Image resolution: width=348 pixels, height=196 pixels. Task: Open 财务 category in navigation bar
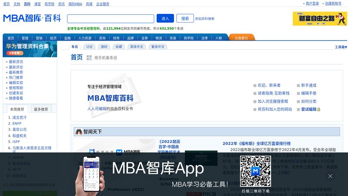point(116,38)
